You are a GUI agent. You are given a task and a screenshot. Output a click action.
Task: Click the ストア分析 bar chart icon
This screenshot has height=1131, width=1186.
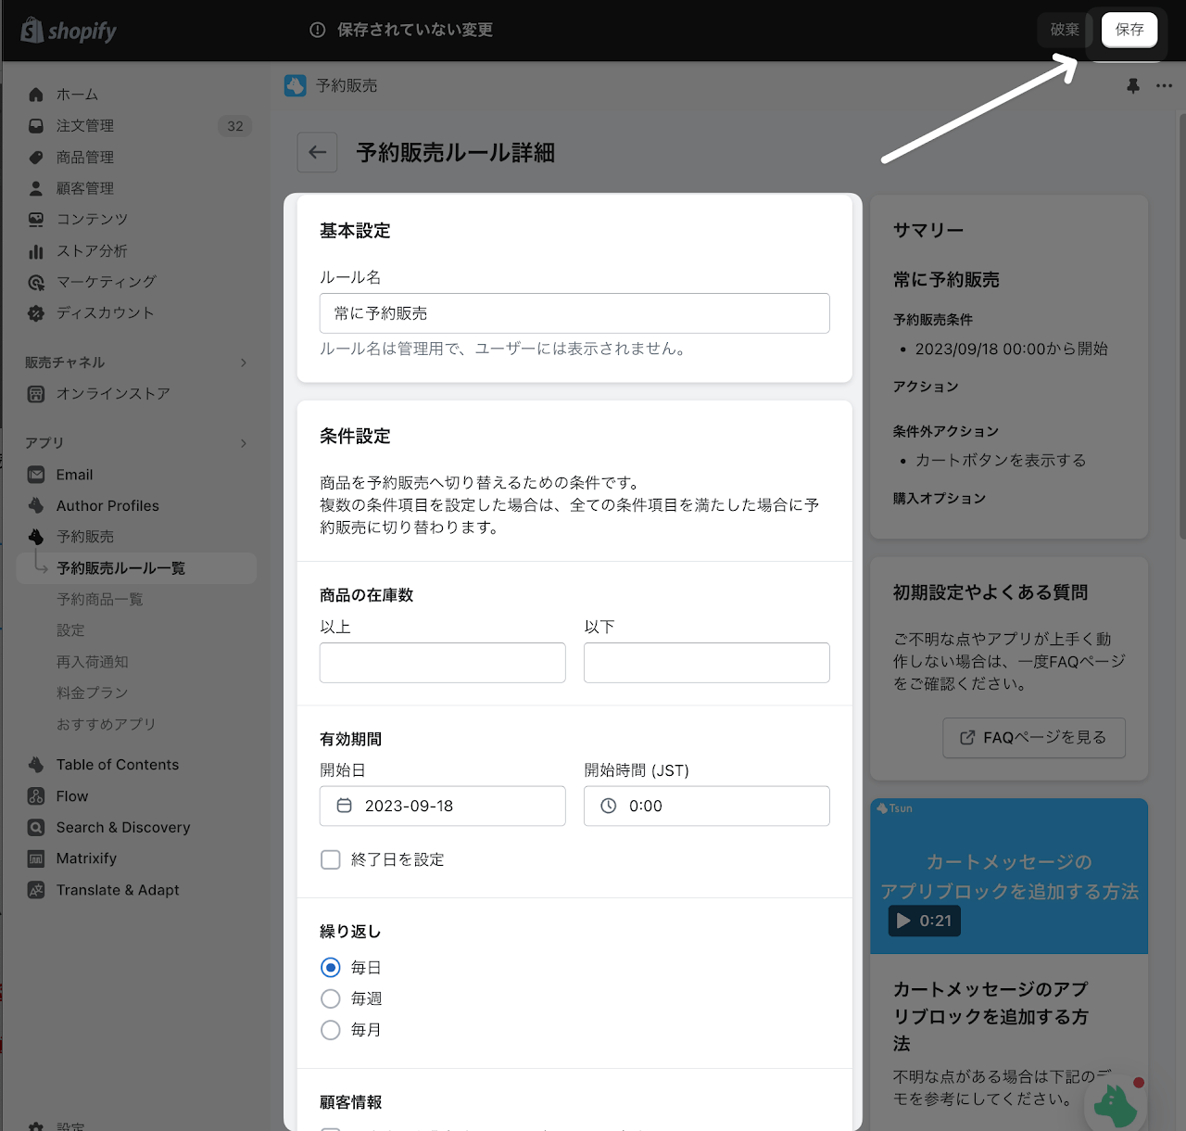pyautogui.click(x=36, y=251)
